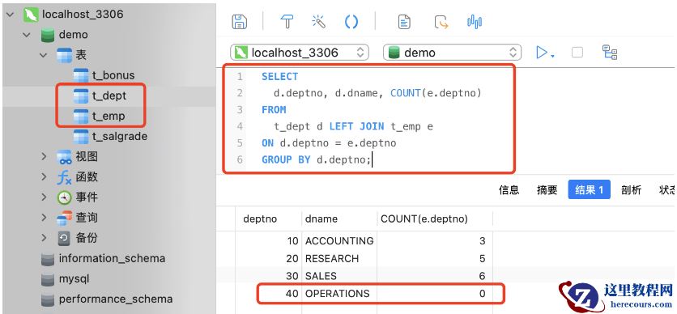Click the demo database cylinder icon in the tree

point(48,35)
